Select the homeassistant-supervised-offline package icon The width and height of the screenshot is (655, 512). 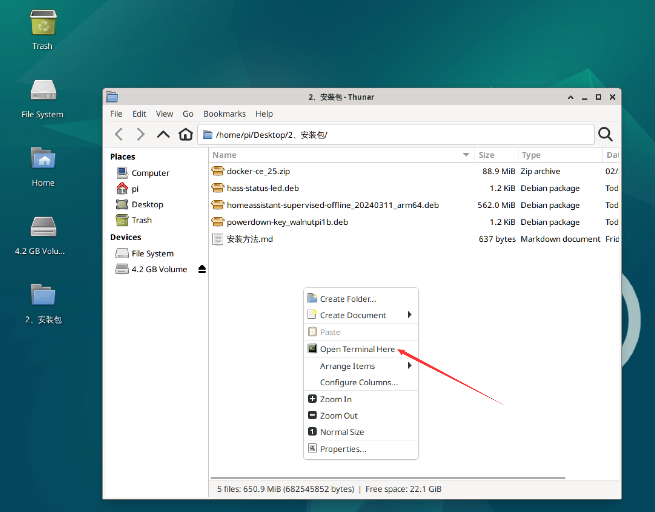coord(218,205)
